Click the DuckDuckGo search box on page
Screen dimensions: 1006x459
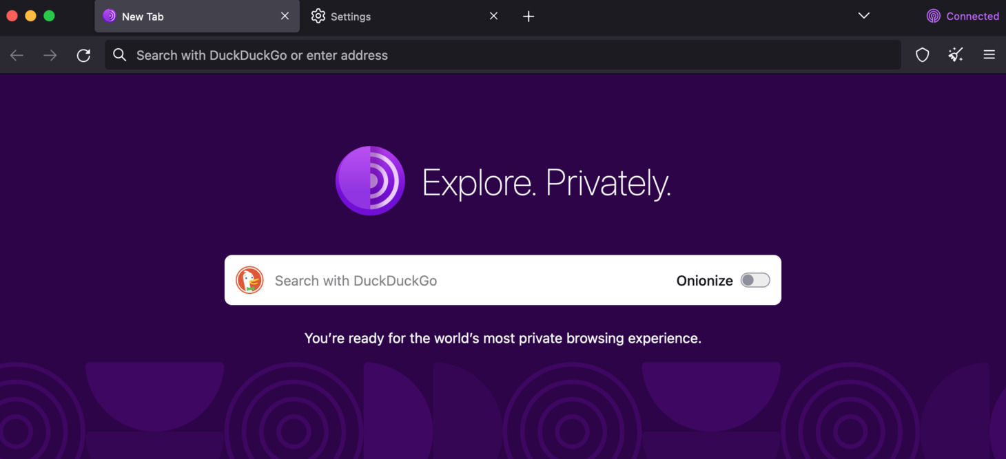point(503,280)
